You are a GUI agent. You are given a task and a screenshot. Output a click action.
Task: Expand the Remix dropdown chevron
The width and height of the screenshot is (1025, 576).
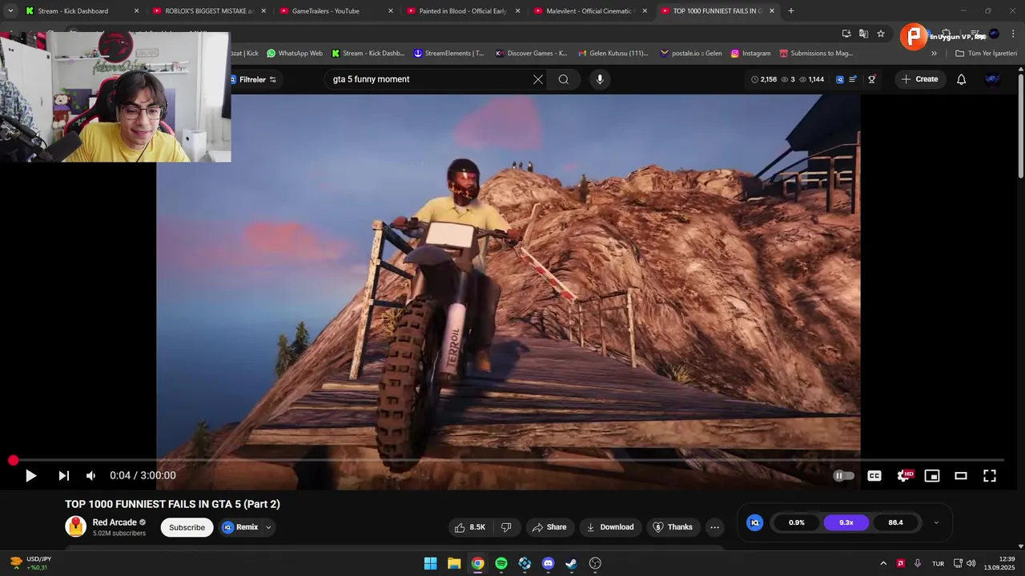[x=269, y=527]
